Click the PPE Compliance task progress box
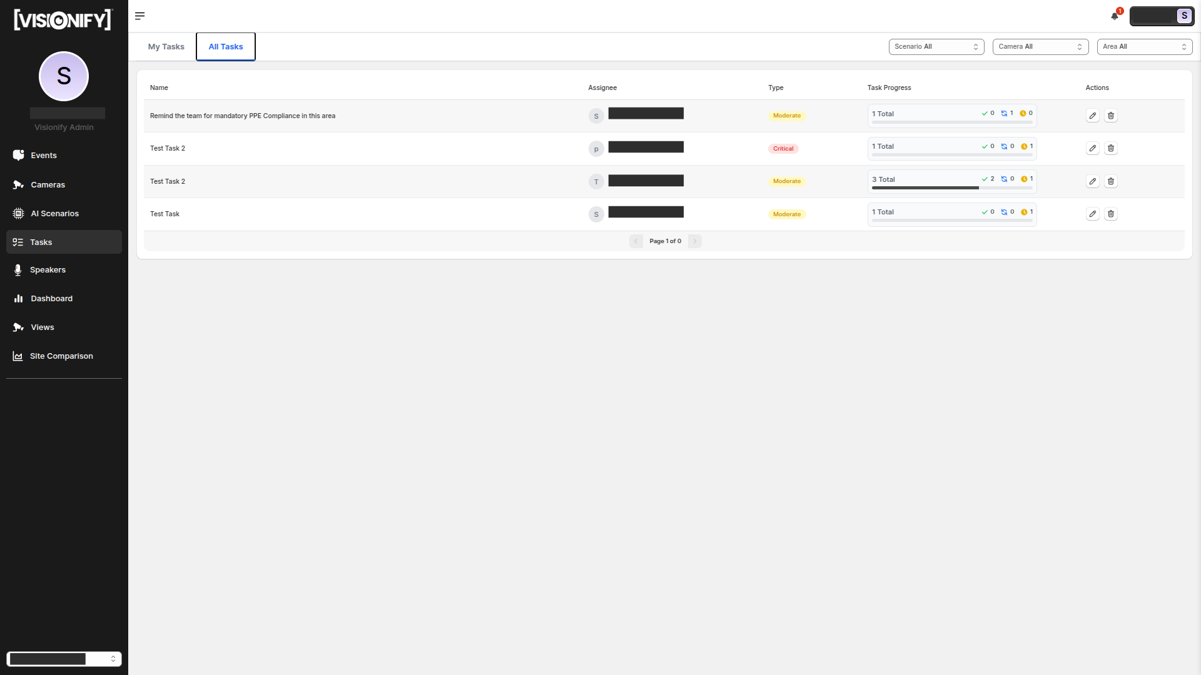Screen dimensions: 1201x675 click(x=952, y=116)
